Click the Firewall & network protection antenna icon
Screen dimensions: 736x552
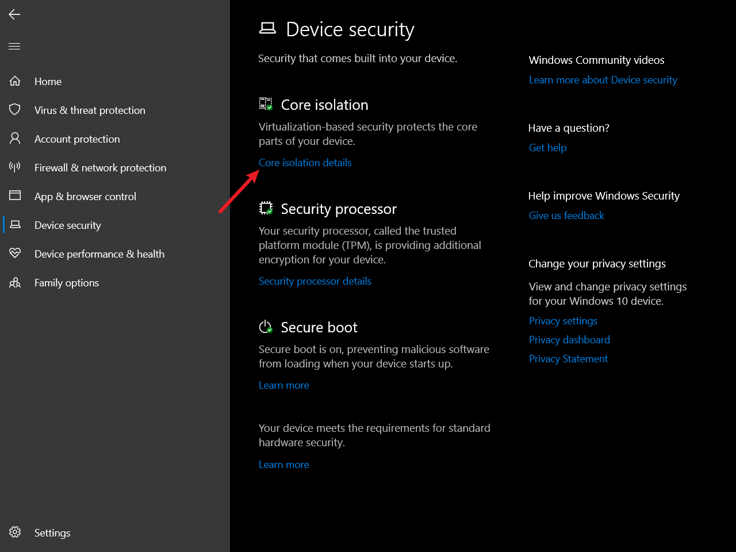pos(15,167)
